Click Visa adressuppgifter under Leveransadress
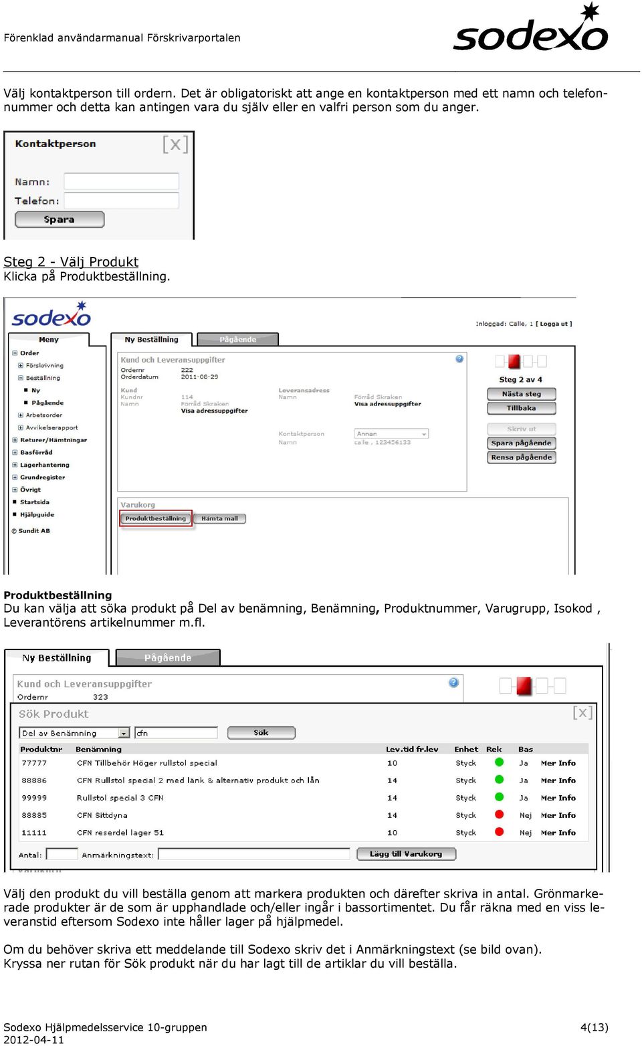 point(387,404)
